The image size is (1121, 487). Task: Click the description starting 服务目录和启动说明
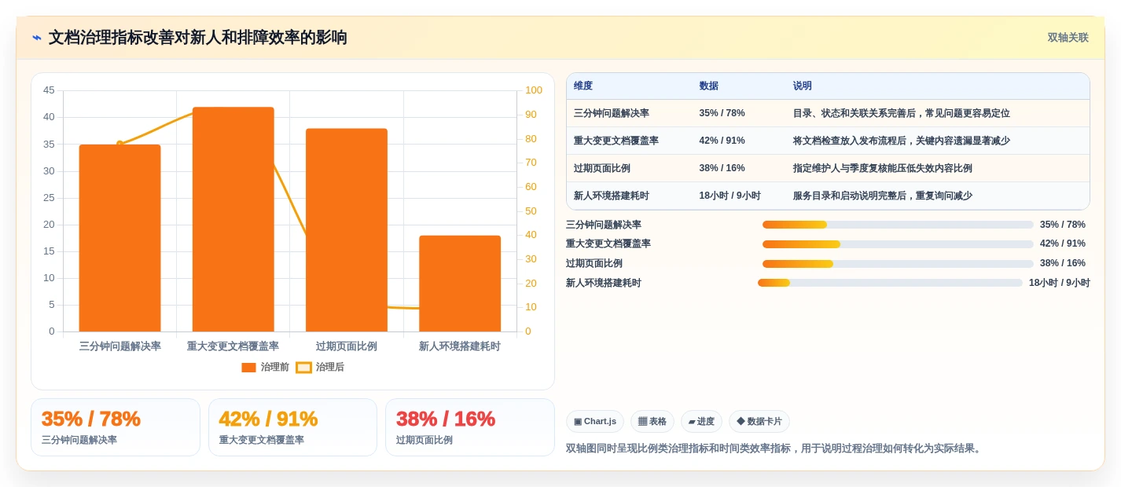coord(882,196)
